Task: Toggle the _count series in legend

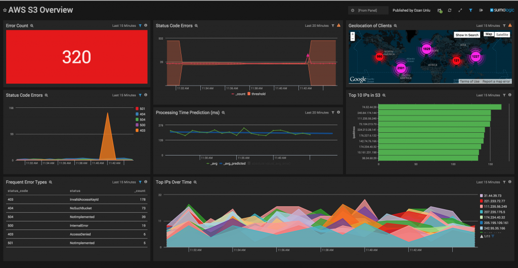Action: point(238,94)
